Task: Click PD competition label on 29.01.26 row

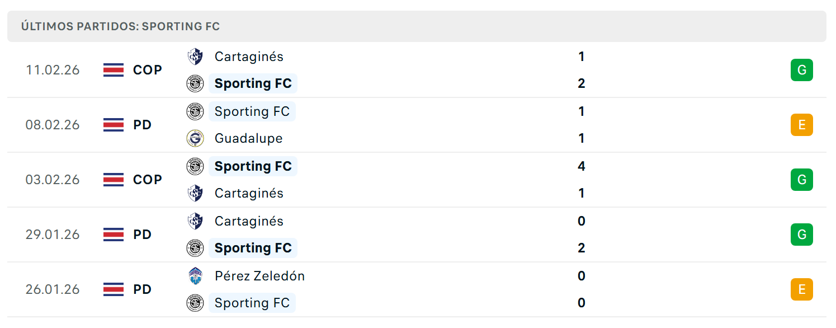Action: pyautogui.click(x=143, y=235)
